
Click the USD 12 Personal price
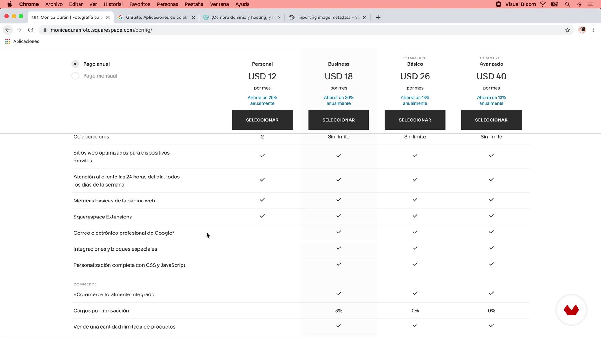(x=262, y=76)
